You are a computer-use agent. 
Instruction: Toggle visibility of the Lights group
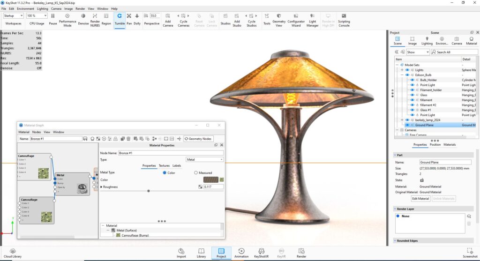(x=407, y=70)
